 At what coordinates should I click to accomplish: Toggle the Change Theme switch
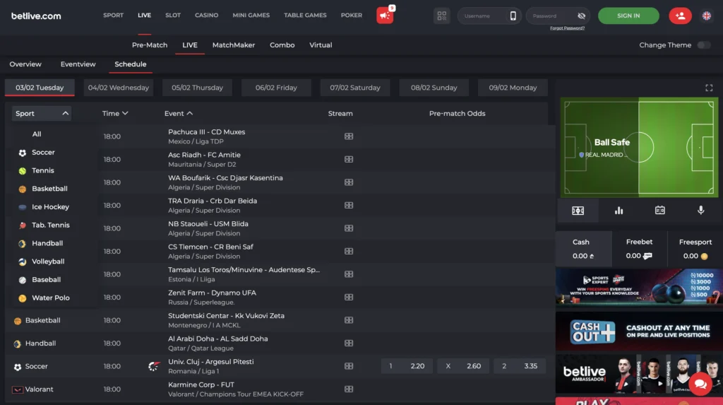pyautogui.click(x=704, y=45)
